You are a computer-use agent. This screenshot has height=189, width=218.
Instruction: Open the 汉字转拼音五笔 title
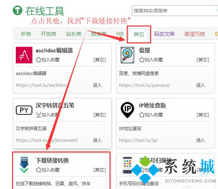tap(55, 105)
